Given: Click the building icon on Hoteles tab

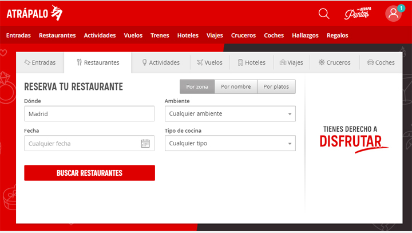Looking at the screenshot, I should pyautogui.click(x=240, y=62).
